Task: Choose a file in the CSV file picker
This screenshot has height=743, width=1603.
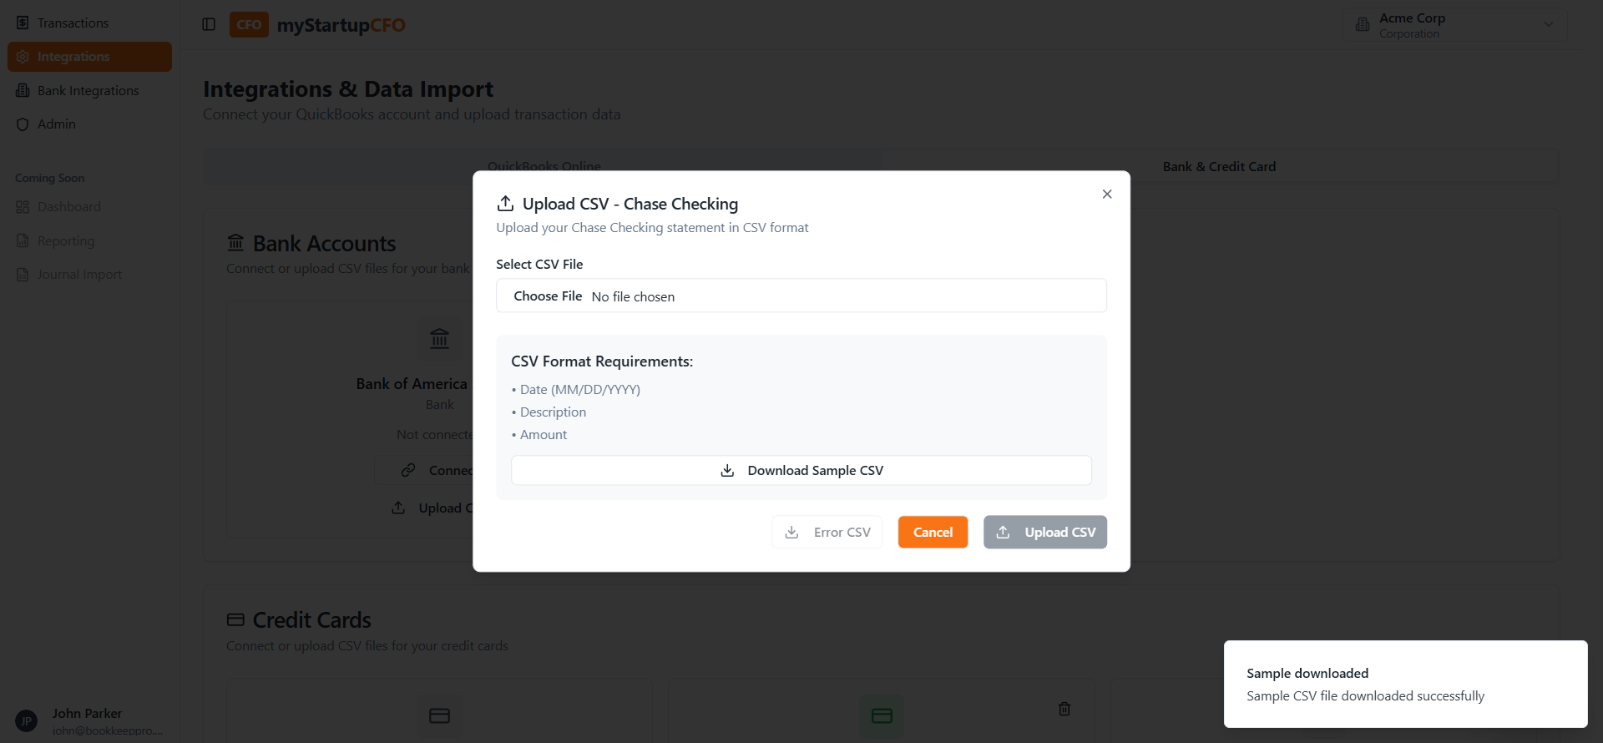Action: (547, 296)
